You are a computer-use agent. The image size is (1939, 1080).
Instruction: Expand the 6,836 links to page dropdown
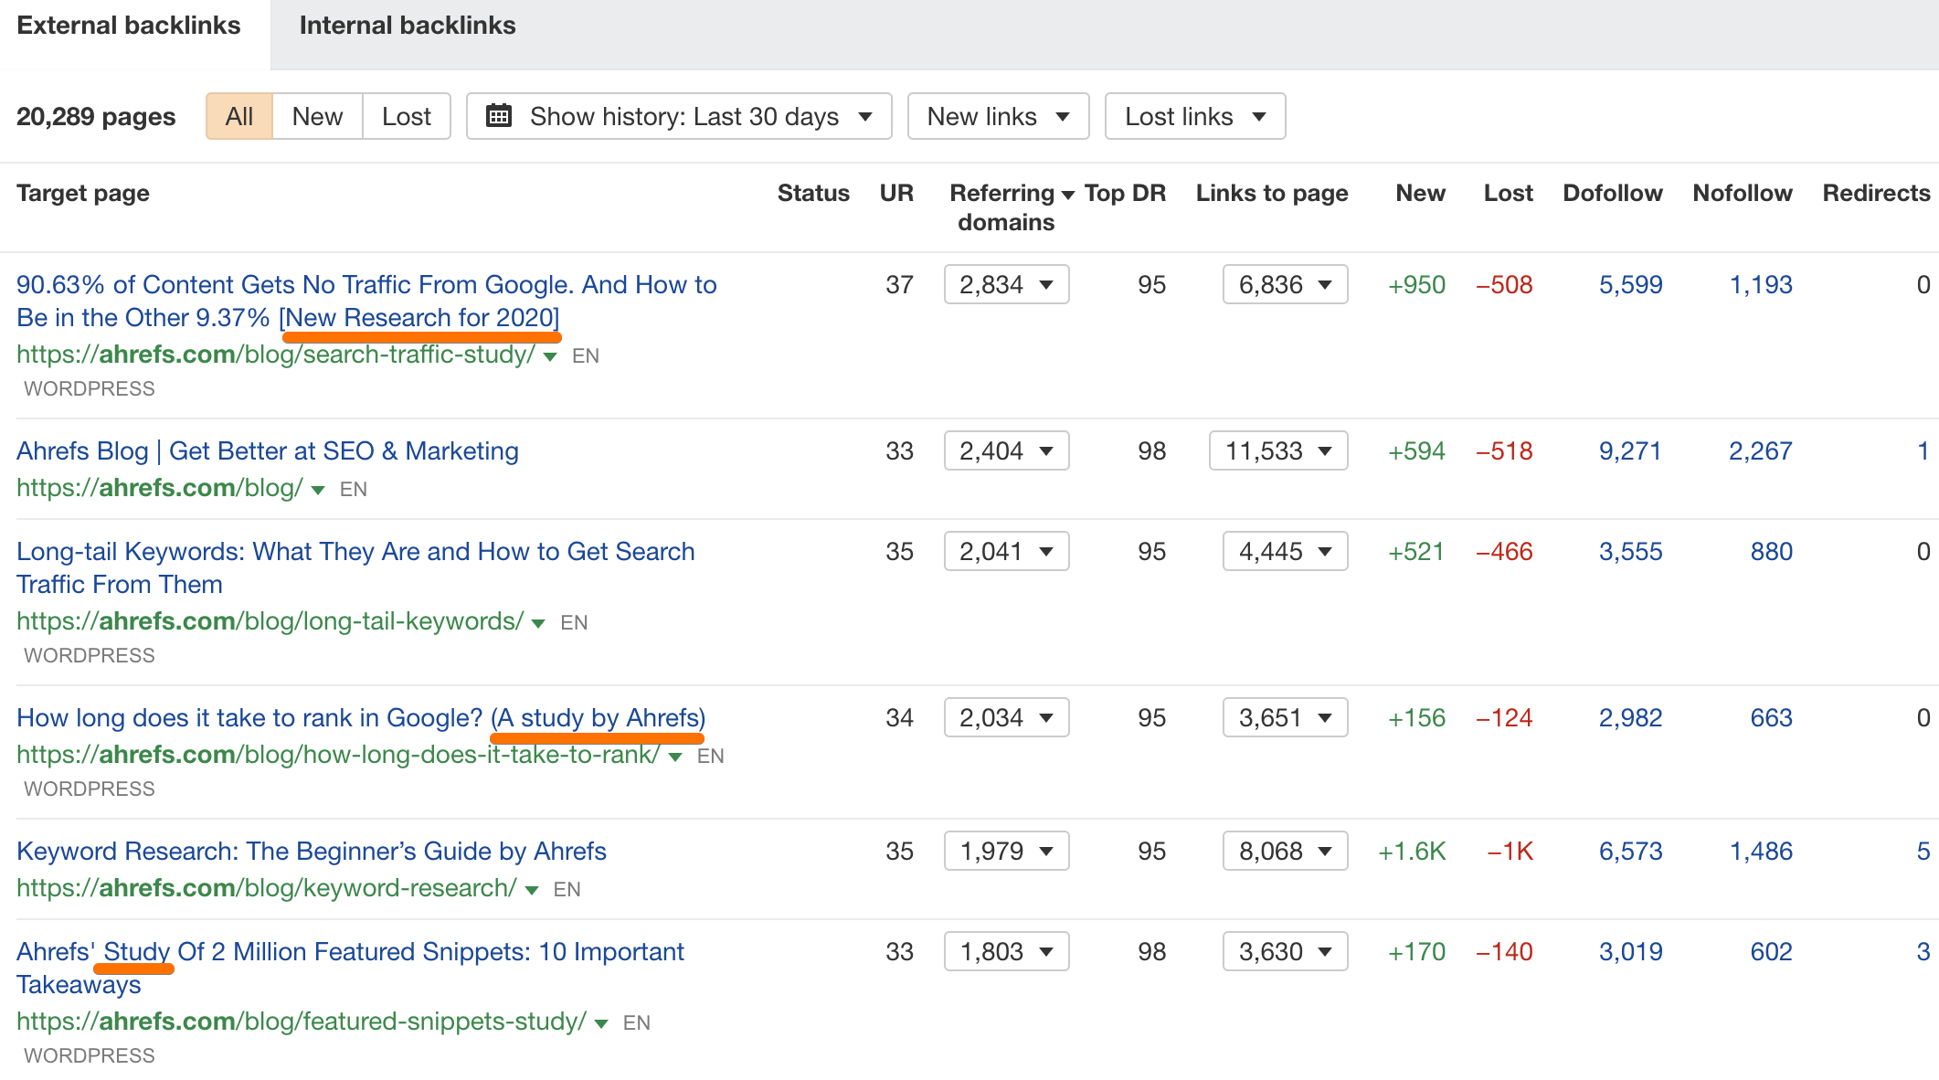1284,284
